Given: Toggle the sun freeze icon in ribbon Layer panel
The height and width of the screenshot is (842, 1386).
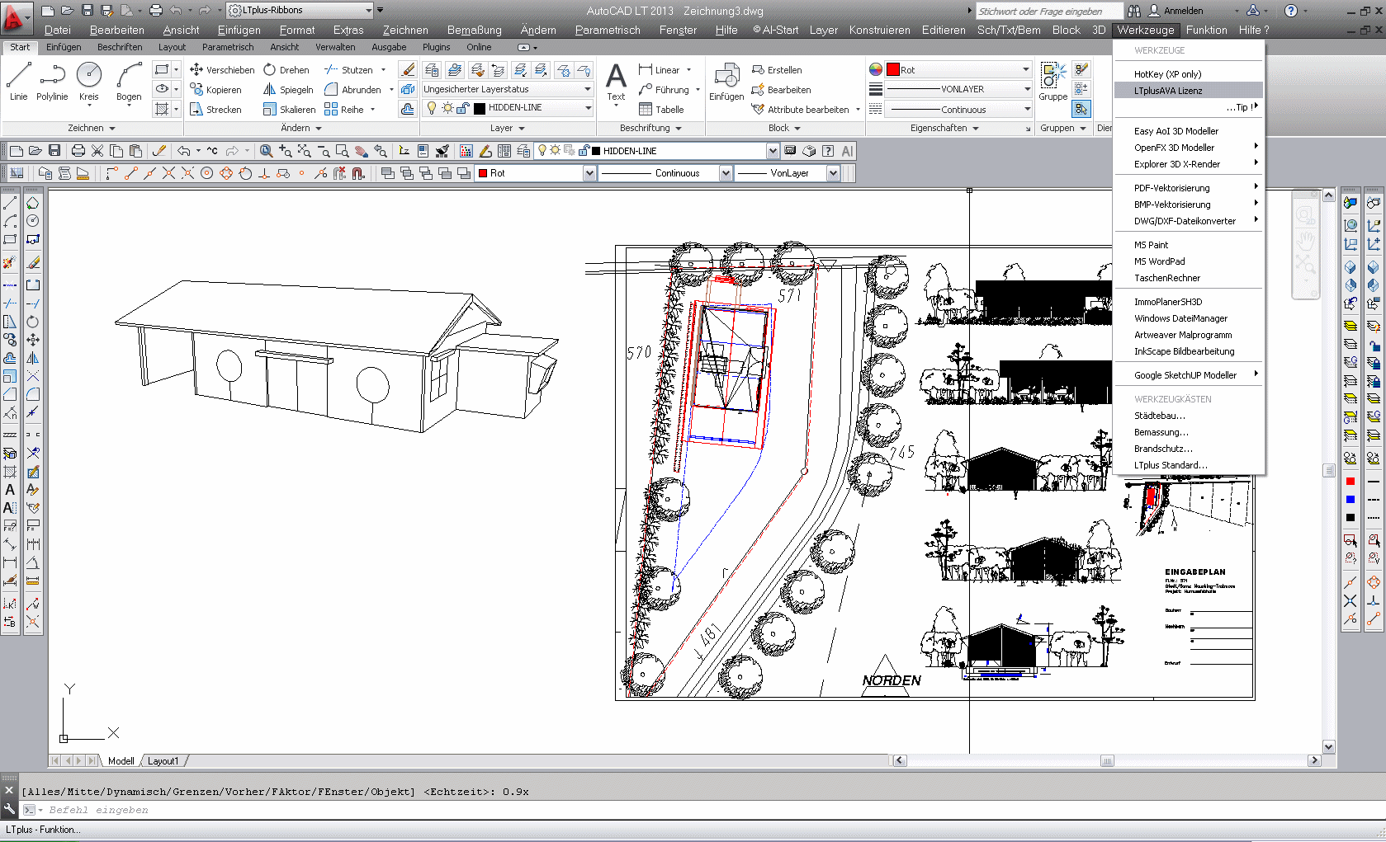Looking at the screenshot, I should click(x=447, y=108).
